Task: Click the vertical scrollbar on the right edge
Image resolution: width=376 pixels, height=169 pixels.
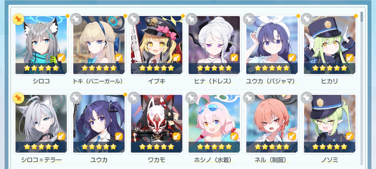Action: 362,17
